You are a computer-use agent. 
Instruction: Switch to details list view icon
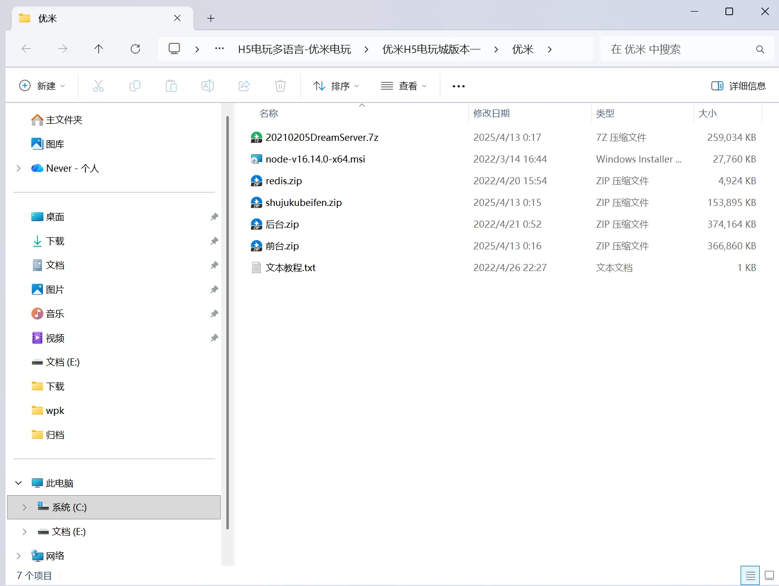pos(750,575)
